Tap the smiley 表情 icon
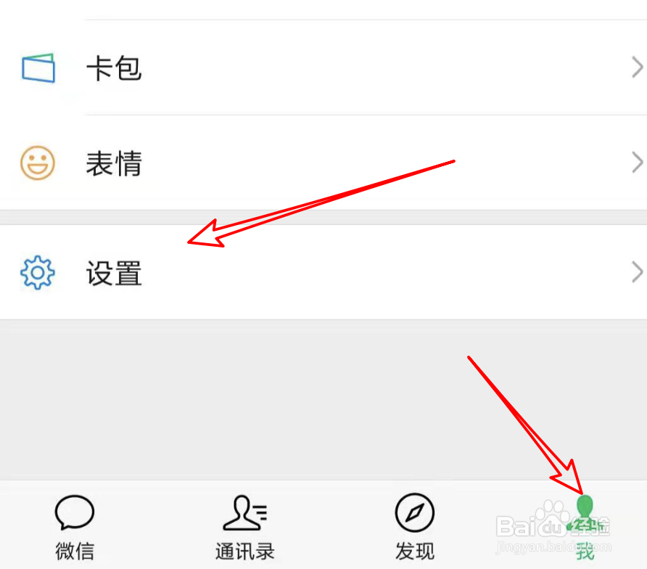Screen dimensions: 647x569 pyautogui.click(x=38, y=163)
